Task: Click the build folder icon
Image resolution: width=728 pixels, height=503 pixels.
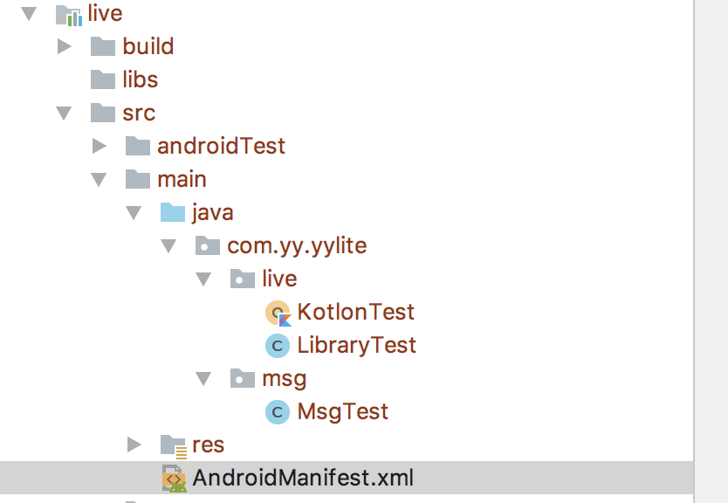Action: [x=102, y=46]
